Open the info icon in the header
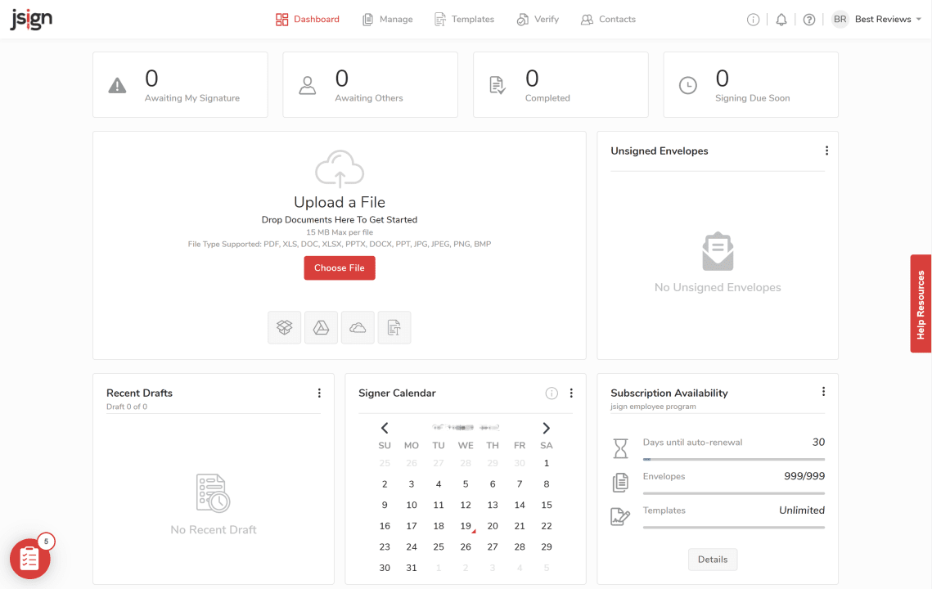 (753, 19)
